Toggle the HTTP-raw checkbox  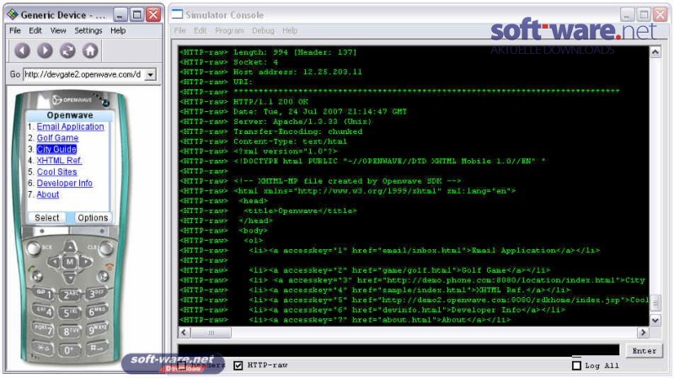tap(238, 365)
